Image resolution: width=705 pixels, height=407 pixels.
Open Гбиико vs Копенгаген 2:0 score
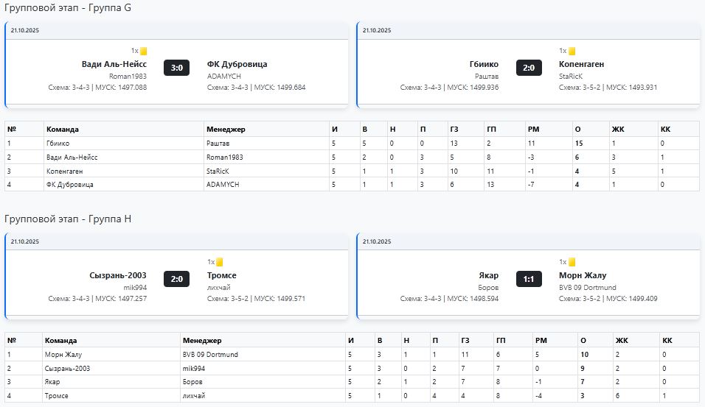tap(529, 68)
